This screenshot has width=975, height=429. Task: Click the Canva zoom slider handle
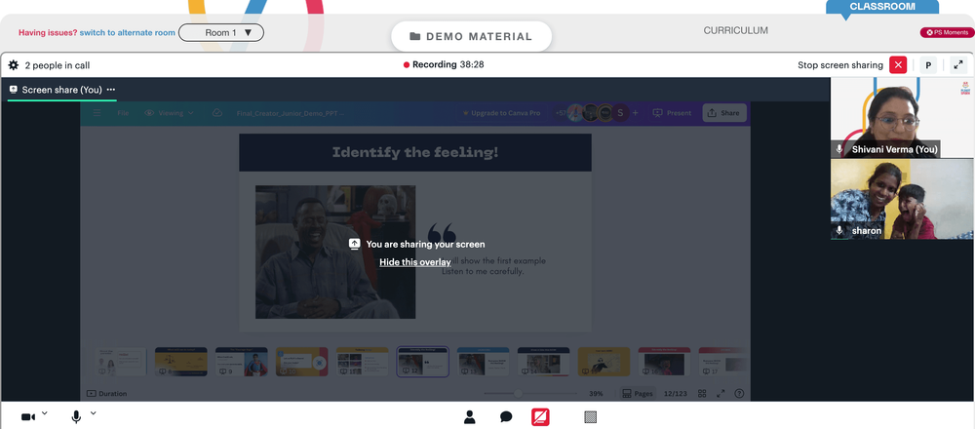[x=518, y=394]
